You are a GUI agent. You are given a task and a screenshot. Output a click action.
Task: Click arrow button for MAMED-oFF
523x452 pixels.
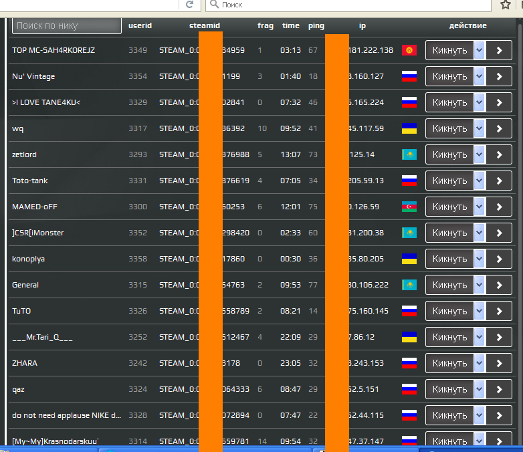point(499,207)
